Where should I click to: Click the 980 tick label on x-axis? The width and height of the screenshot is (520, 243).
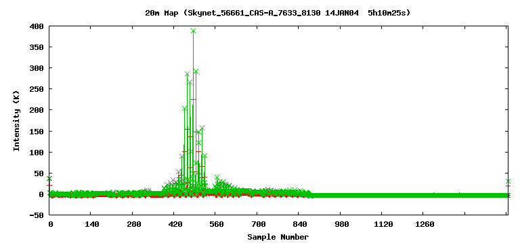[341, 225]
